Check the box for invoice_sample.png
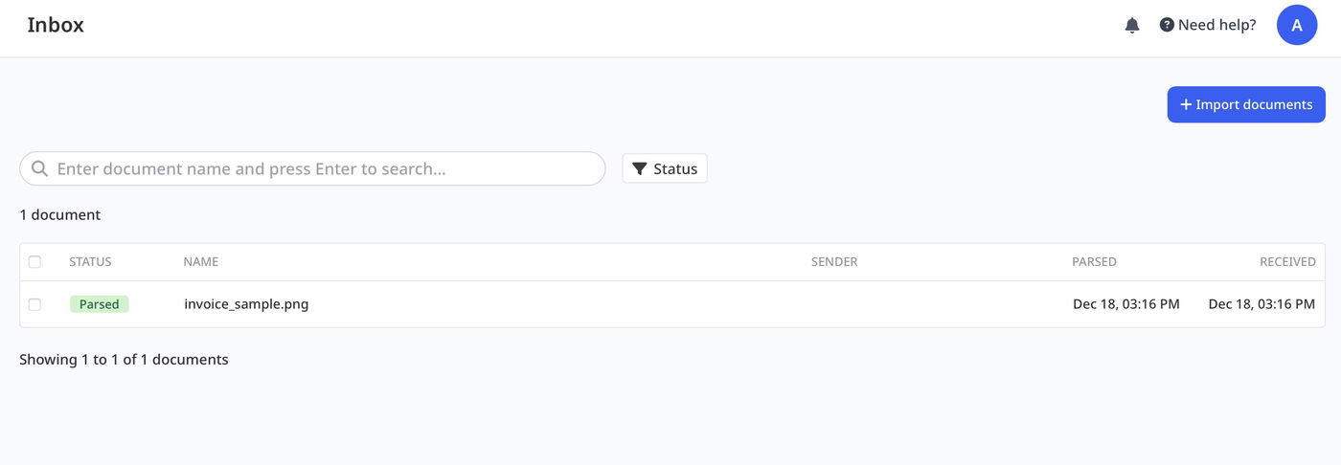The image size is (1341, 465). pos(35,304)
